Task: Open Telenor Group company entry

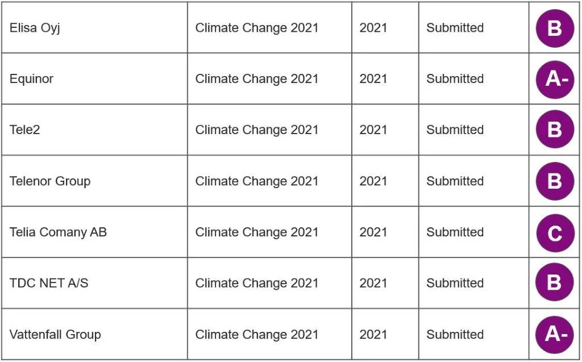Action: (x=50, y=181)
